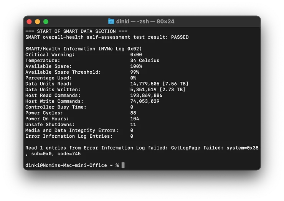Click the 'Data Units Read' value 14,779,505
This screenshot has height=201, width=284.
point(145,84)
